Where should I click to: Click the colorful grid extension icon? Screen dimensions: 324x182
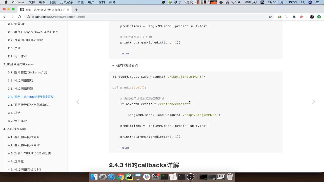tap(280, 17)
